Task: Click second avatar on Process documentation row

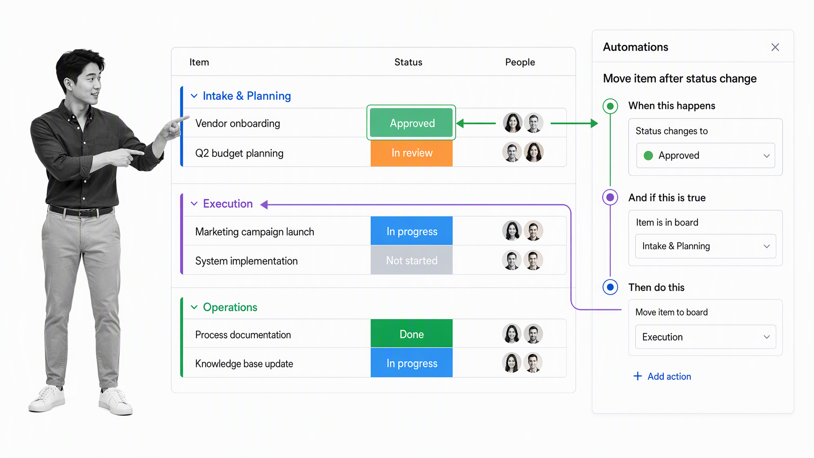Action: pyautogui.click(x=533, y=334)
